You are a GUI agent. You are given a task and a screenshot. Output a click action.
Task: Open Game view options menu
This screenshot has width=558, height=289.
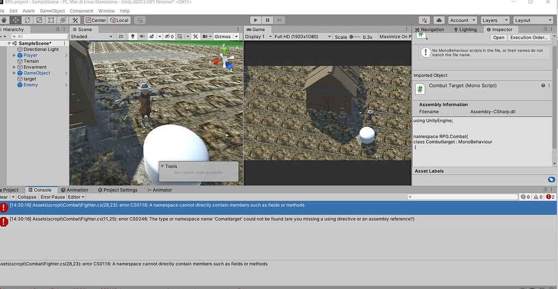pyautogui.click(x=407, y=29)
